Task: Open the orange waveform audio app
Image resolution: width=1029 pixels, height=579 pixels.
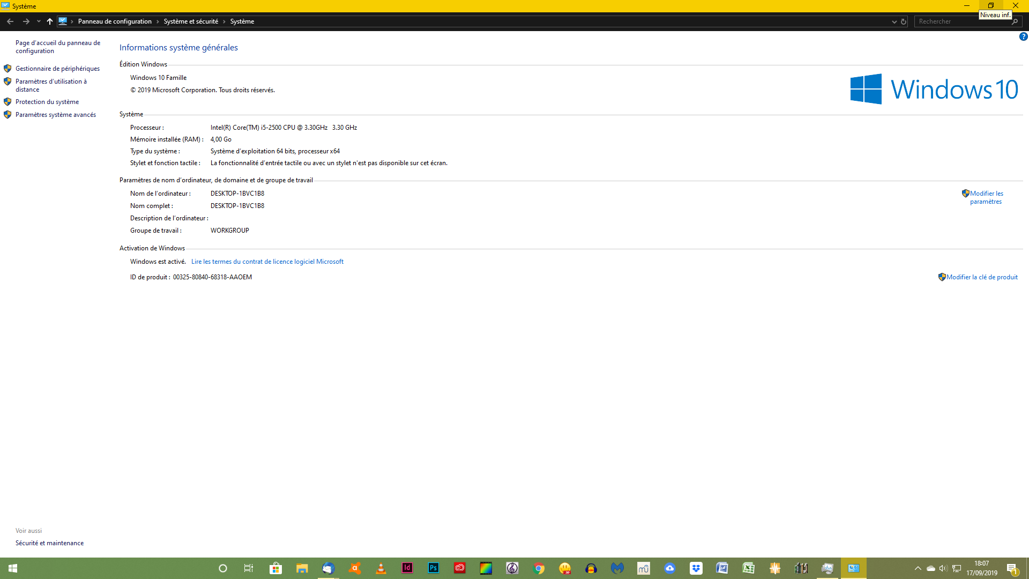Action: pyautogui.click(x=774, y=568)
